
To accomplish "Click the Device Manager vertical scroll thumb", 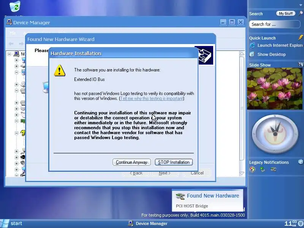I will tap(242, 108).
